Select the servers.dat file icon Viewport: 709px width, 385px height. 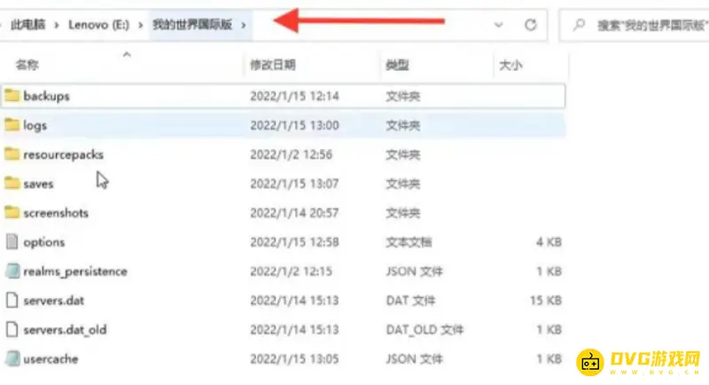click(x=12, y=301)
